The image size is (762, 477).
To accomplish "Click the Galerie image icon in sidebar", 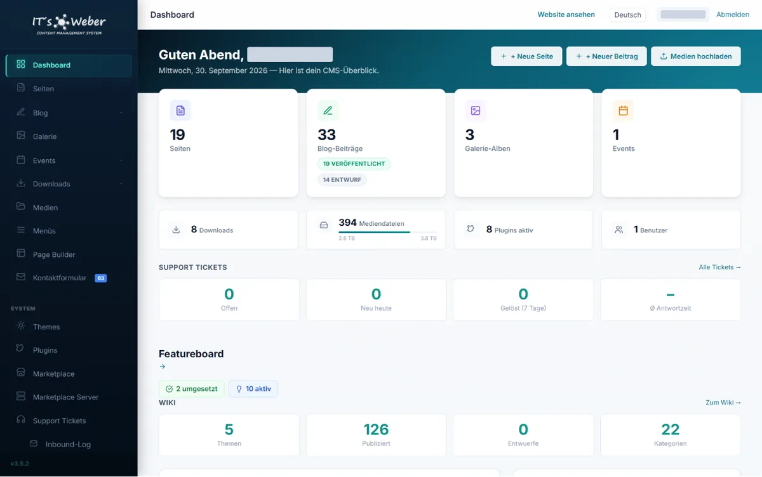I will point(21,136).
